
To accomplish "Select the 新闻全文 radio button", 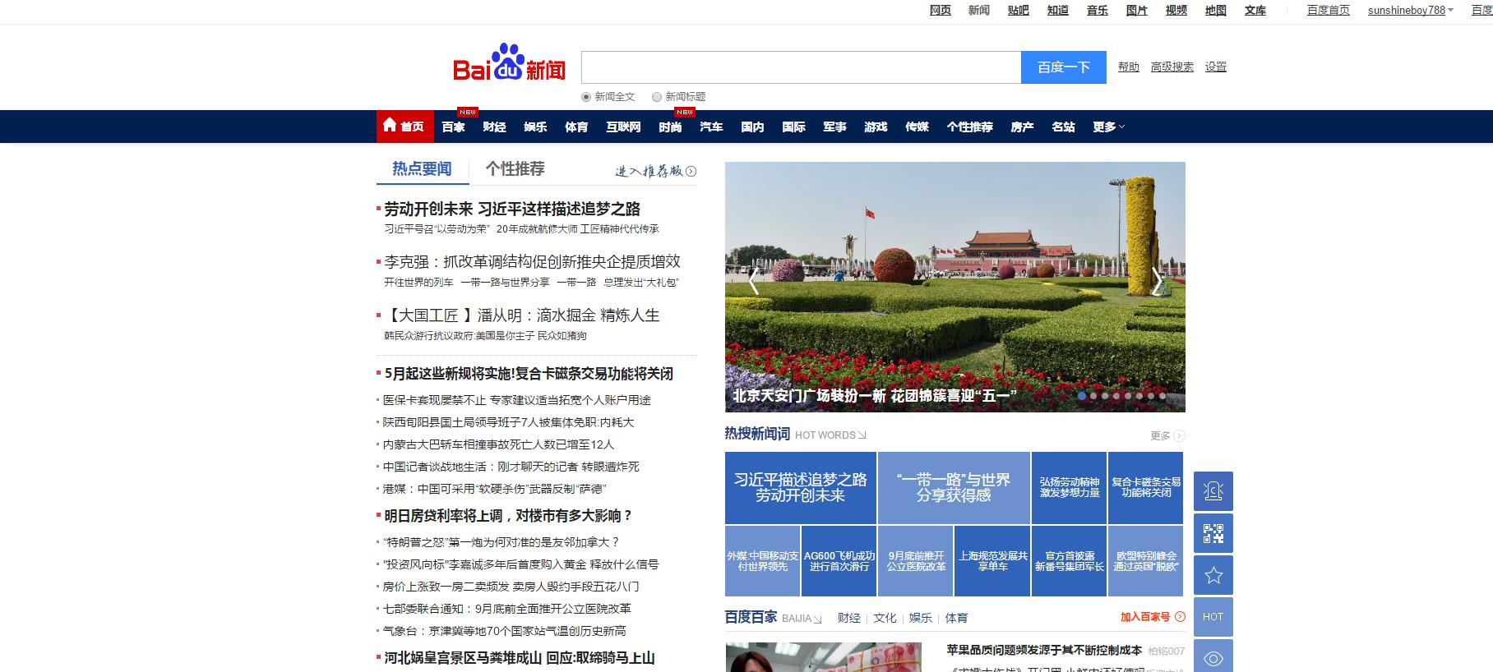I will tap(586, 97).
